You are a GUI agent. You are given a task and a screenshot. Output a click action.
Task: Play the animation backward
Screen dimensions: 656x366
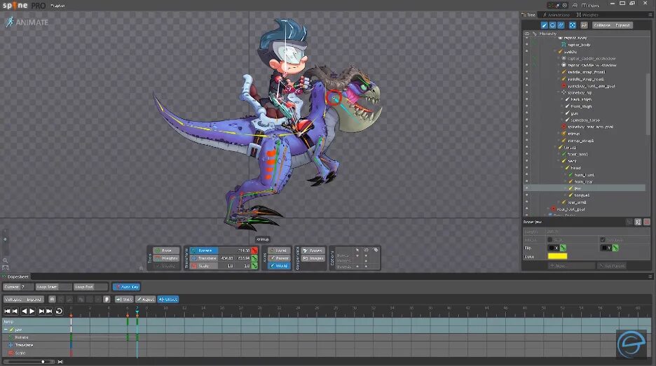coord(24,311)
